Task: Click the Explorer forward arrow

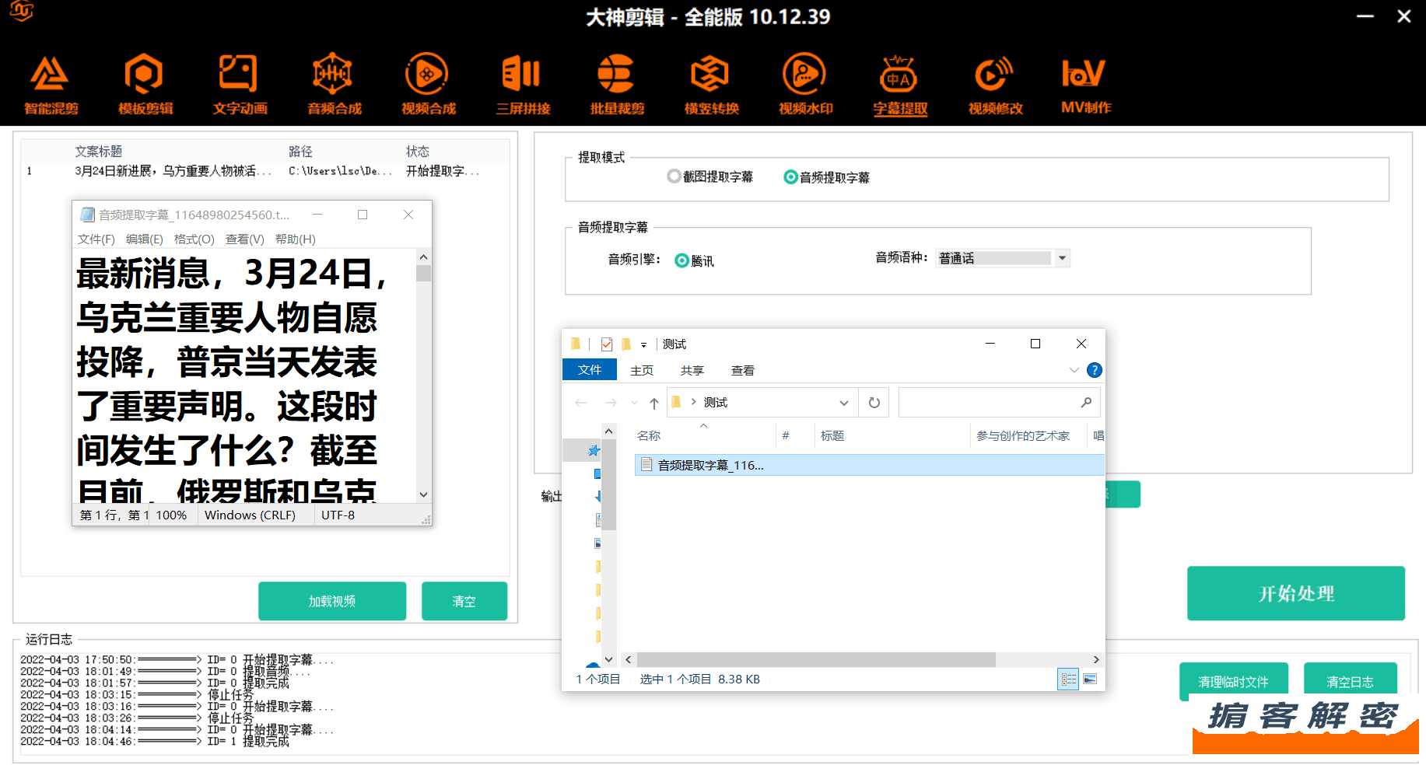Action: click(x=611, y=403)
